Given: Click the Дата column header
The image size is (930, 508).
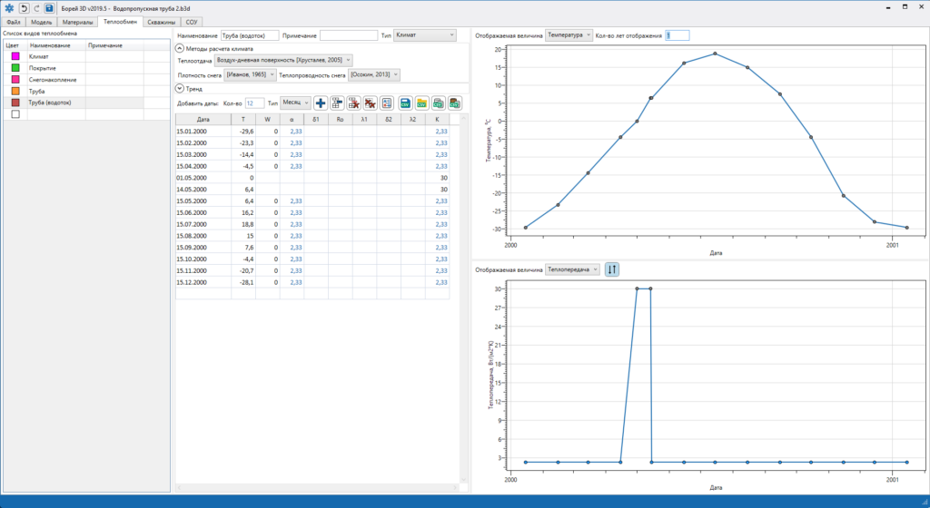Looking at the screenshot, I should [203, 119].
